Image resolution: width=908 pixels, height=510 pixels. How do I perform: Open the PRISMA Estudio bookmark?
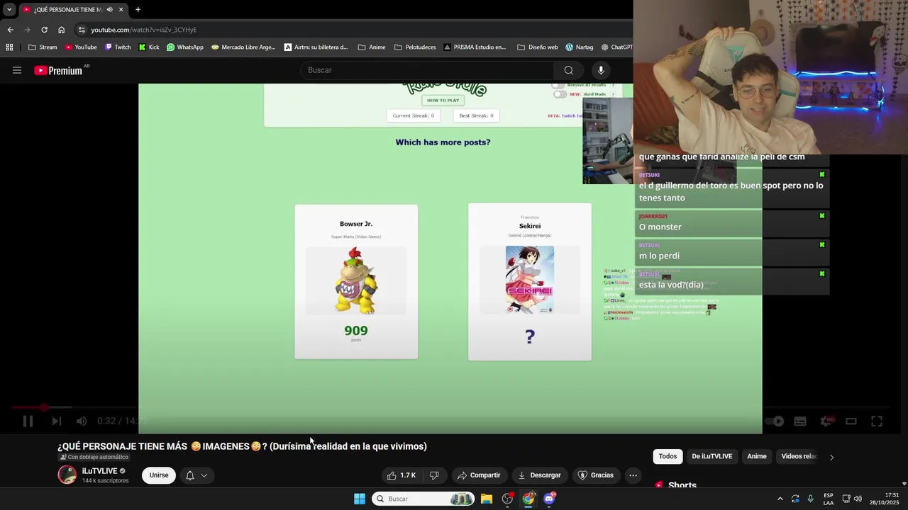pos(475,47)
